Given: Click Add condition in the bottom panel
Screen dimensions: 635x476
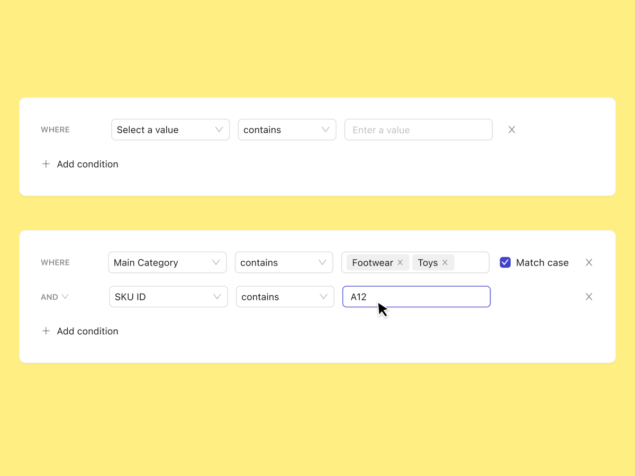Looking at the screenshot, I should pos(87,331).
